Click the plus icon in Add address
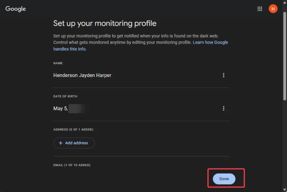The width and height of the screenshot is (287, 192). (60, 143)
